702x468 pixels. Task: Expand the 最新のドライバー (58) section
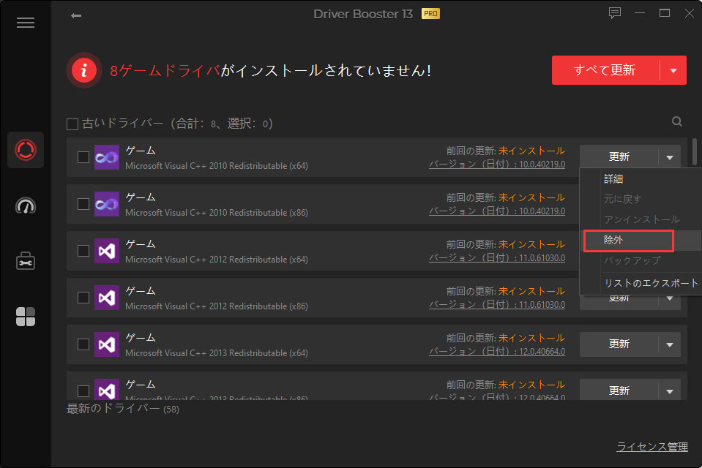[x=123, y=409]
